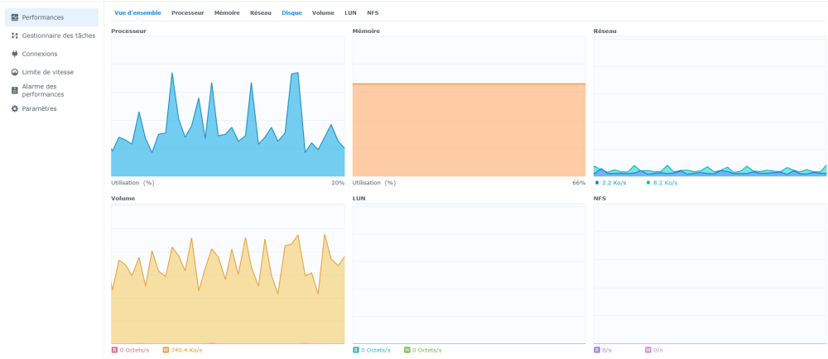Click the Volume write legend icon
This screenshot has height=359, width=828.
click(166, 350)
